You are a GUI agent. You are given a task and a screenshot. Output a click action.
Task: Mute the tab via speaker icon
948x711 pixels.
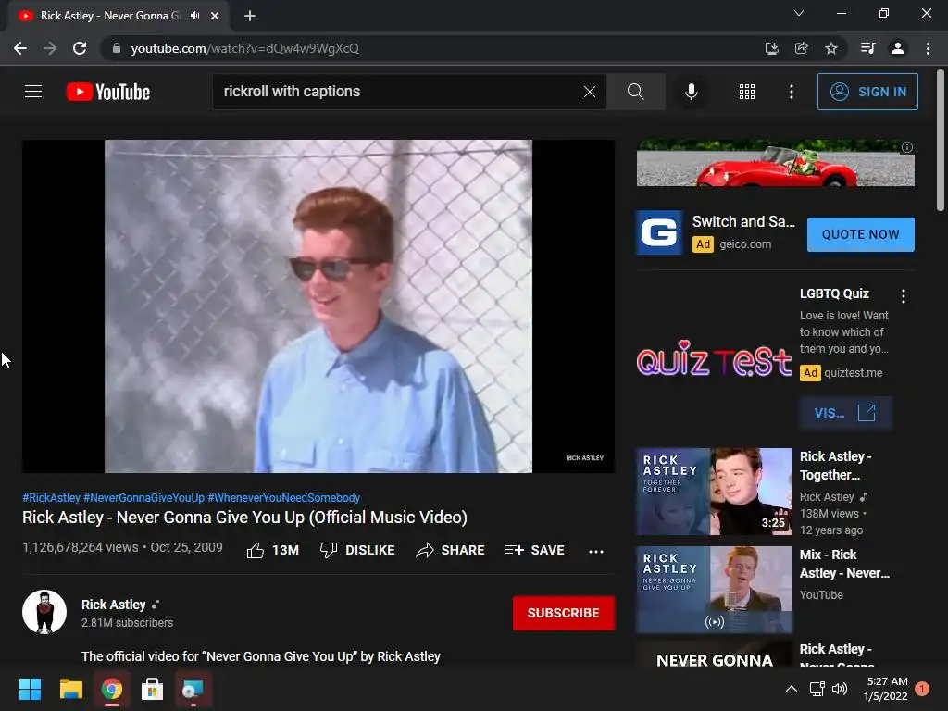194,16
